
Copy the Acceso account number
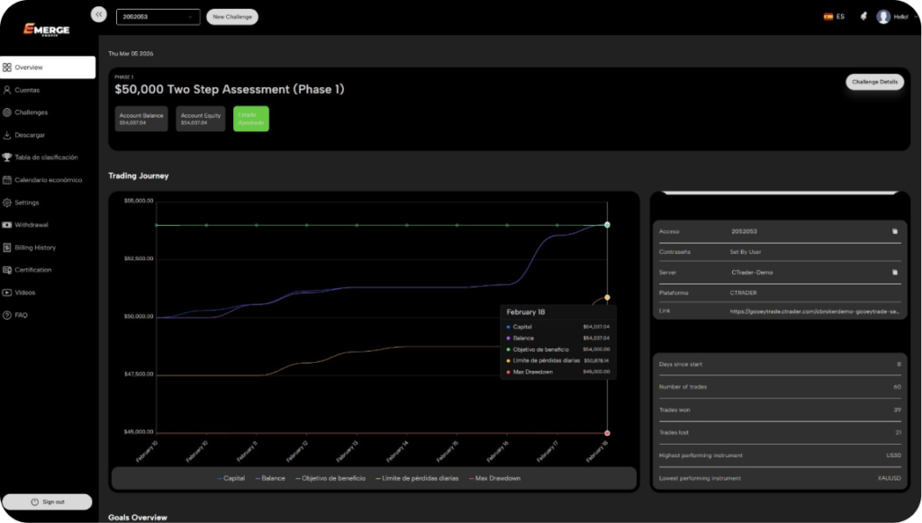click(894, 231)
